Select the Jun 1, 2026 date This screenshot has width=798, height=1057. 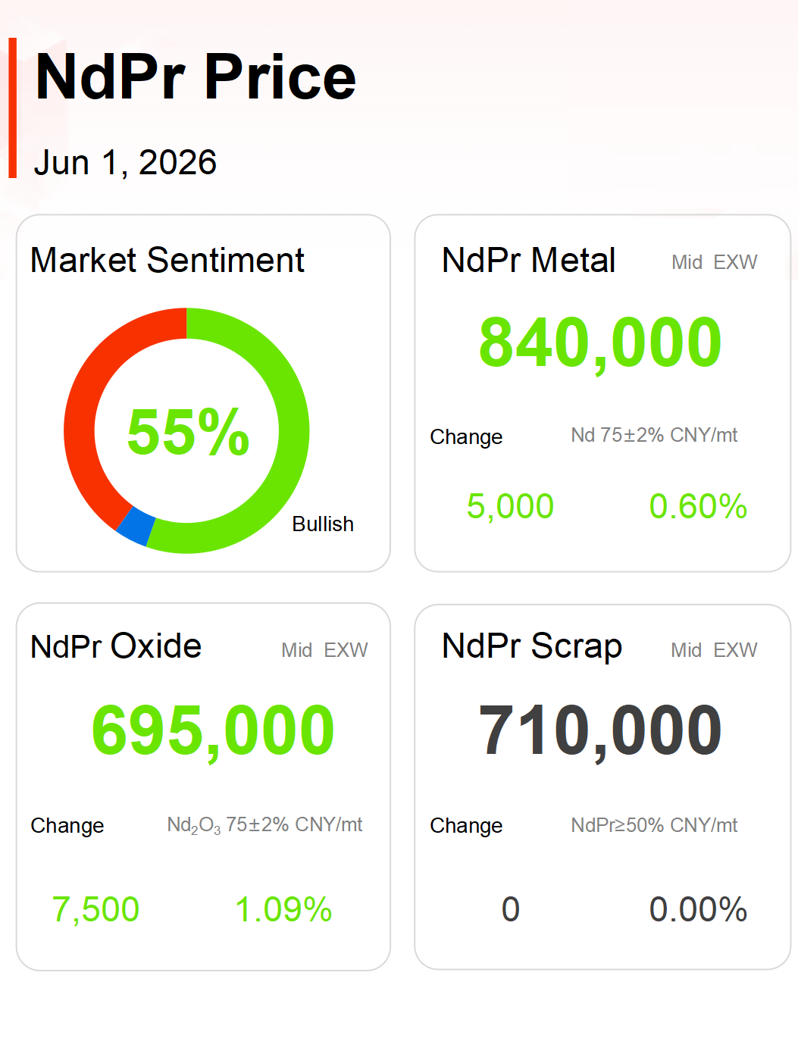(126, 162)
